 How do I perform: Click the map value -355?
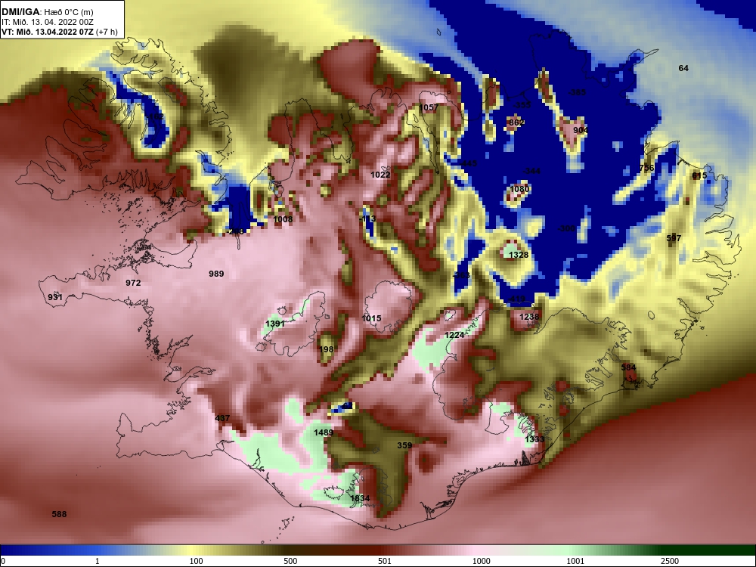522,104
